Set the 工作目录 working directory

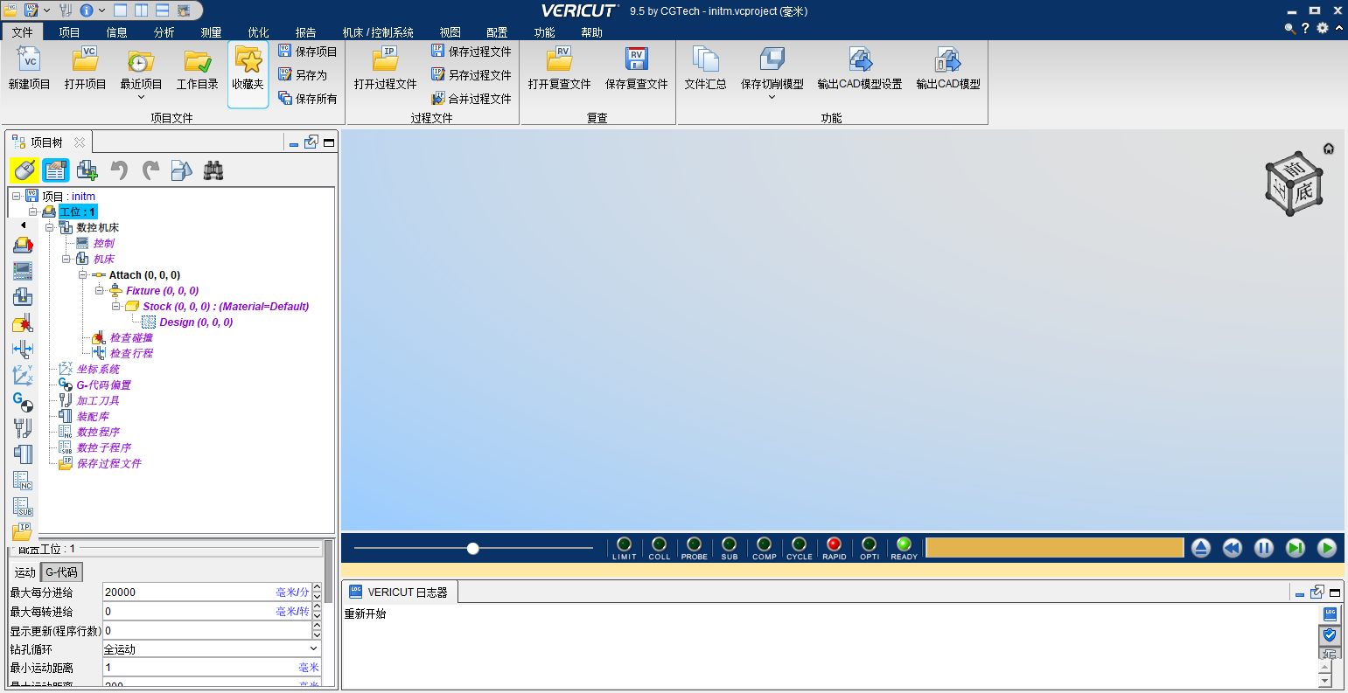(198, 68)
